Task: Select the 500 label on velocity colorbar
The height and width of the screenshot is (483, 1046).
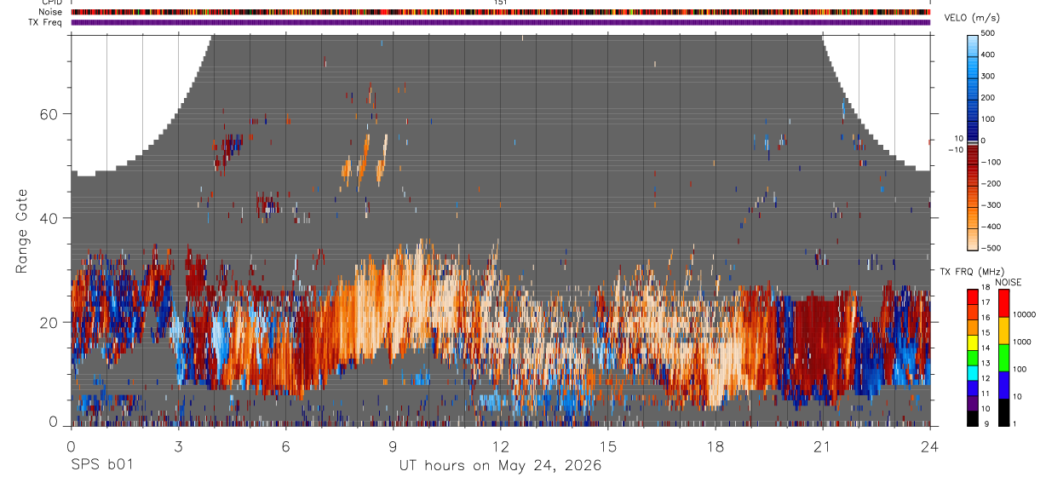Action: coord(990,33)
